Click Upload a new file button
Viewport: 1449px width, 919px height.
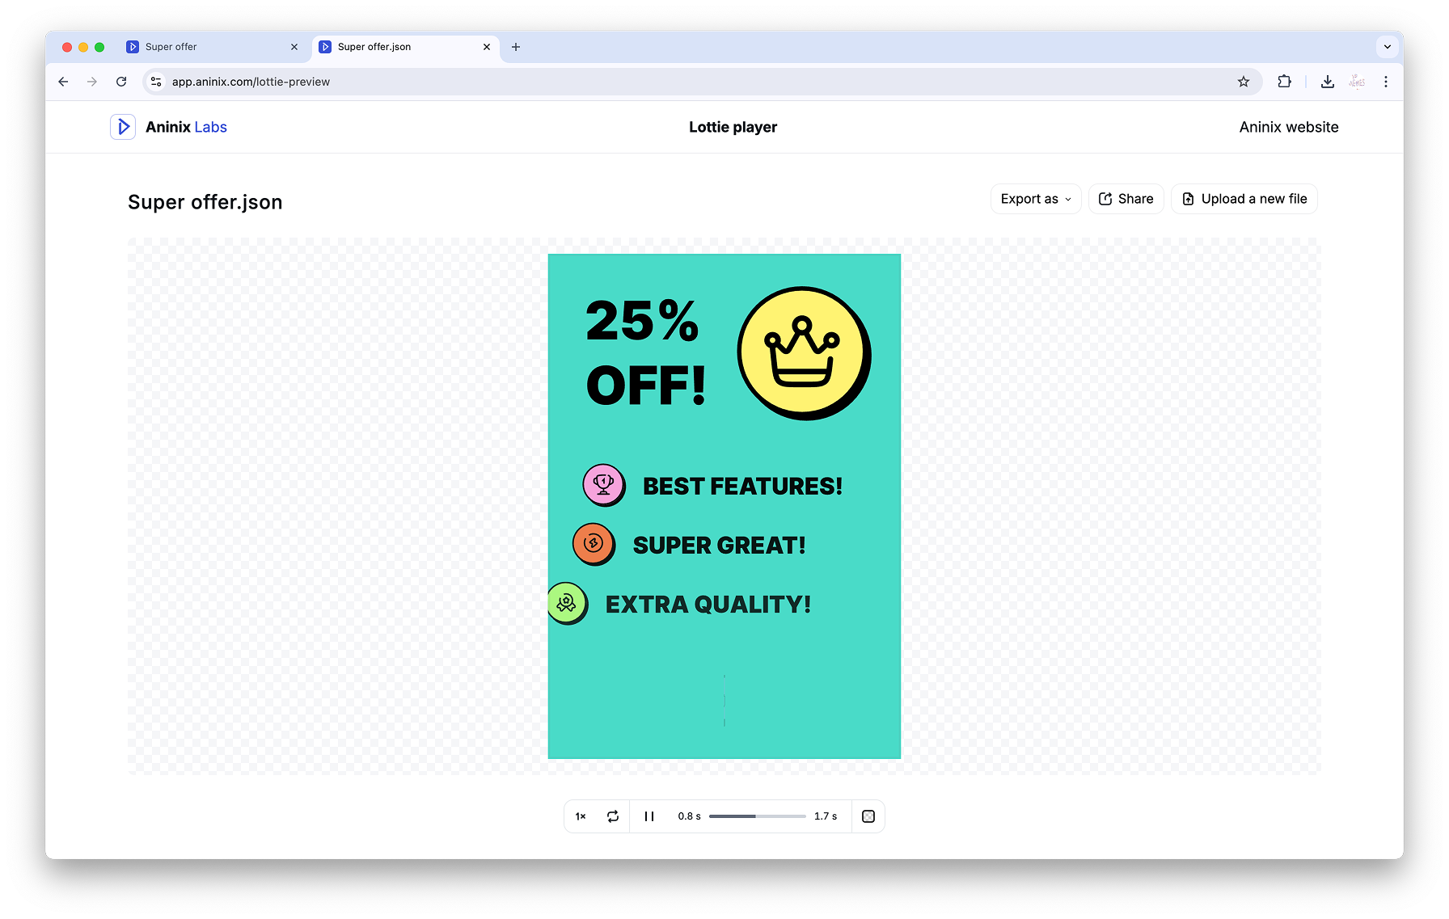coord(1244,199)
